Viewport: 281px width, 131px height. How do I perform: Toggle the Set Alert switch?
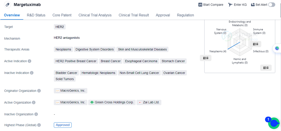(272, 5)
